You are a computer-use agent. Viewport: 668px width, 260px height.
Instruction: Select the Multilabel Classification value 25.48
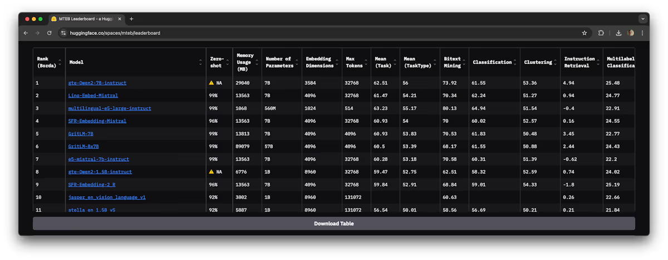click(613, 83)
